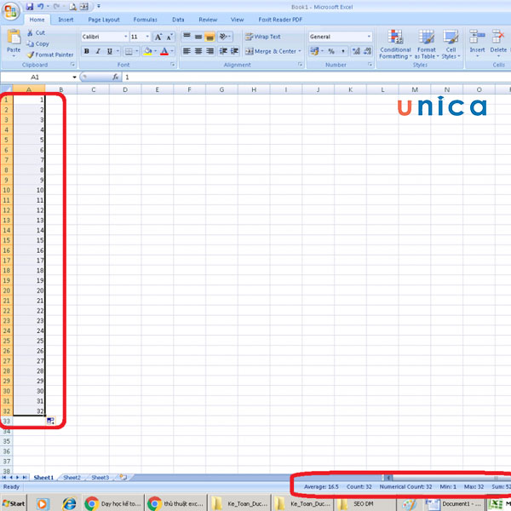The width and height of the screenshot is (511, 511).
Task: Switch to the Page Layout tab
Action: click(104, 20)
